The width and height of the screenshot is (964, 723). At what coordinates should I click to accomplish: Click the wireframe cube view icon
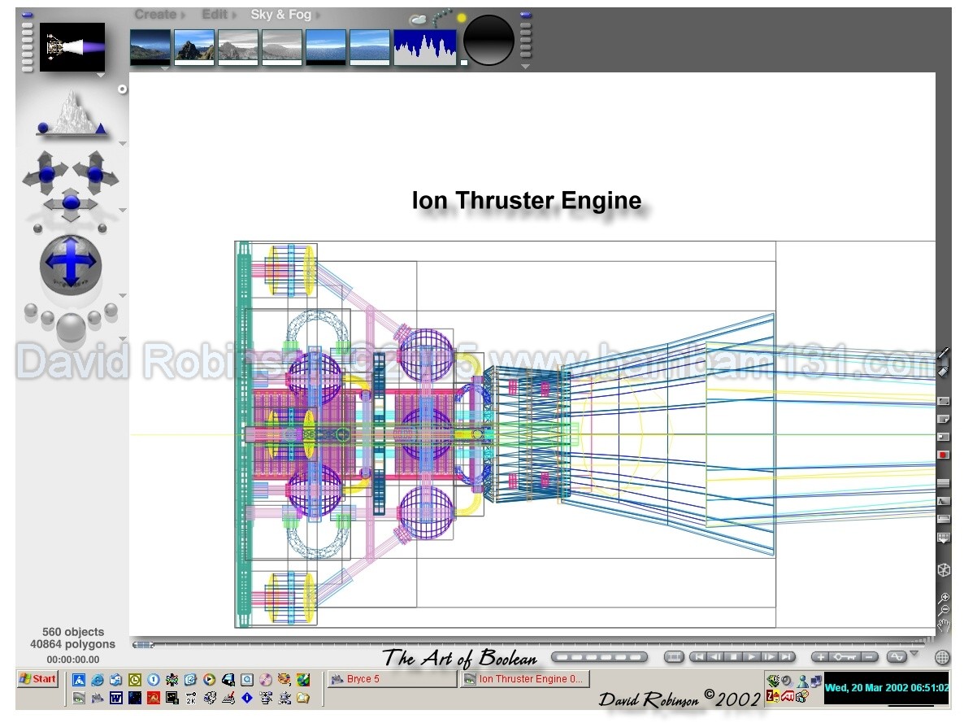pyautogui.click(x=944, y=570)
